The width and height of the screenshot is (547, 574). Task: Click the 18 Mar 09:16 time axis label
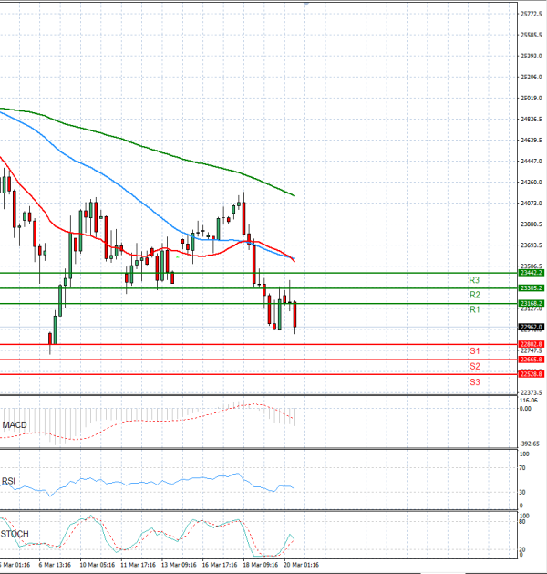pos(260,566)
